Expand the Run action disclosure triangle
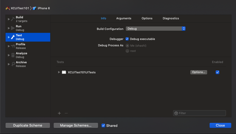 coord(9,28)
